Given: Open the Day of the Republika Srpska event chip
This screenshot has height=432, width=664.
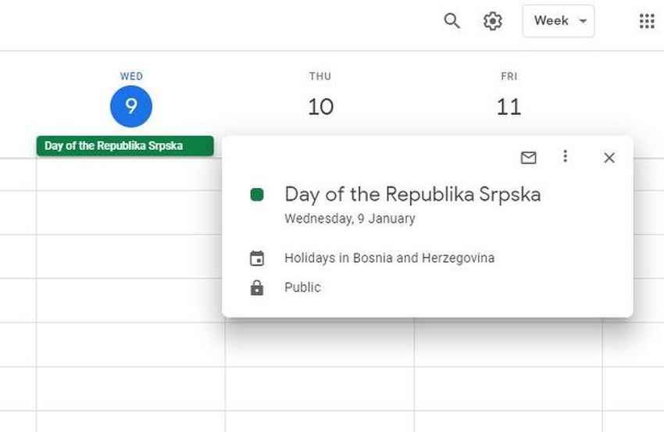Looking at the screenshot, I should pos(125,146).
